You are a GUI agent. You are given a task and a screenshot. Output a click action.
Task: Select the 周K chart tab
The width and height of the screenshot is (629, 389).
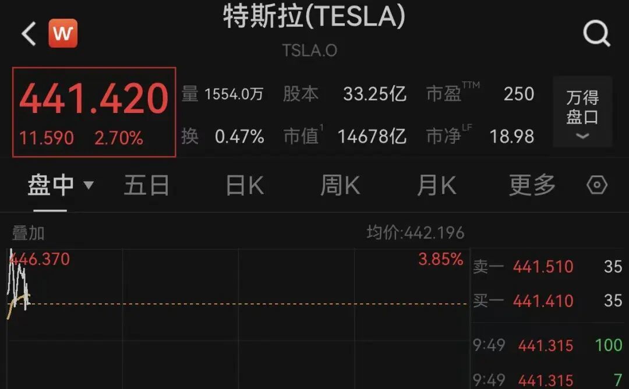340,186
